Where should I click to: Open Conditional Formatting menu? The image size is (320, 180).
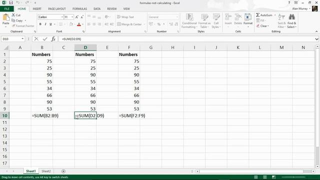click(x=189, y=21)
